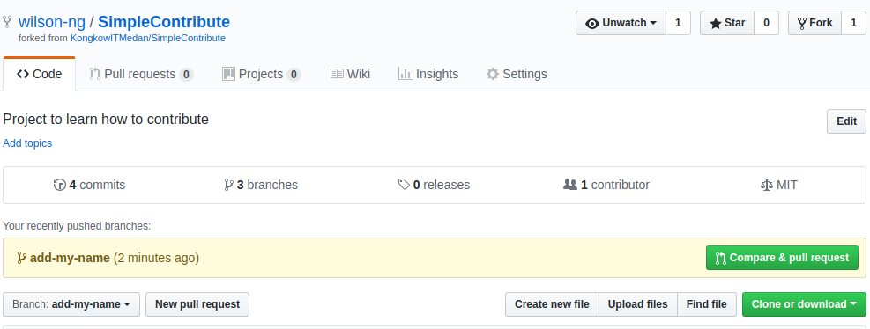Open the Unwatch notifications dropdown
Viewport: 870px width, 329px height.
[x=621, y=23]
